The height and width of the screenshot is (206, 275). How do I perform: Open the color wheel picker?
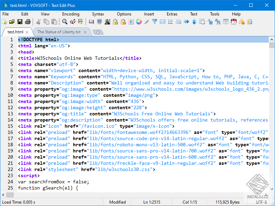pos(139,22)
